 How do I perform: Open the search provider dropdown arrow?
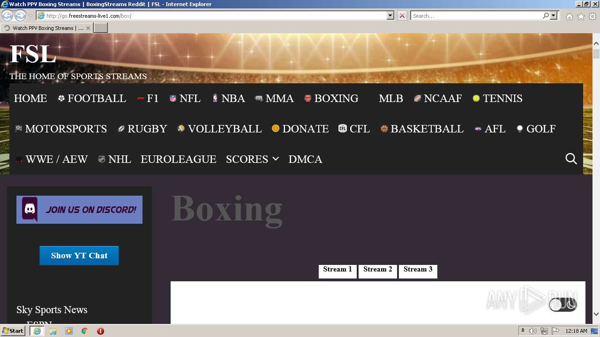(554, 15)
